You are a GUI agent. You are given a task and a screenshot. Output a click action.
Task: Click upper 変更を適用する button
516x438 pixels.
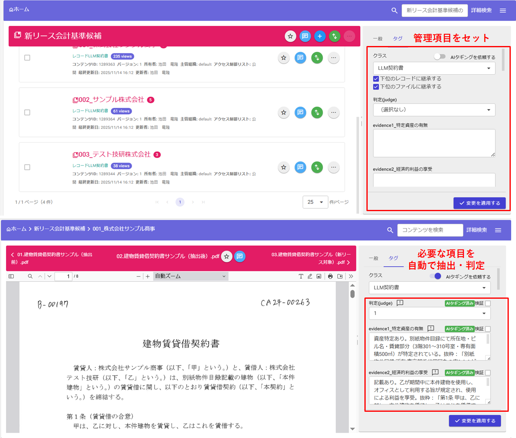[x=479, y=203]
